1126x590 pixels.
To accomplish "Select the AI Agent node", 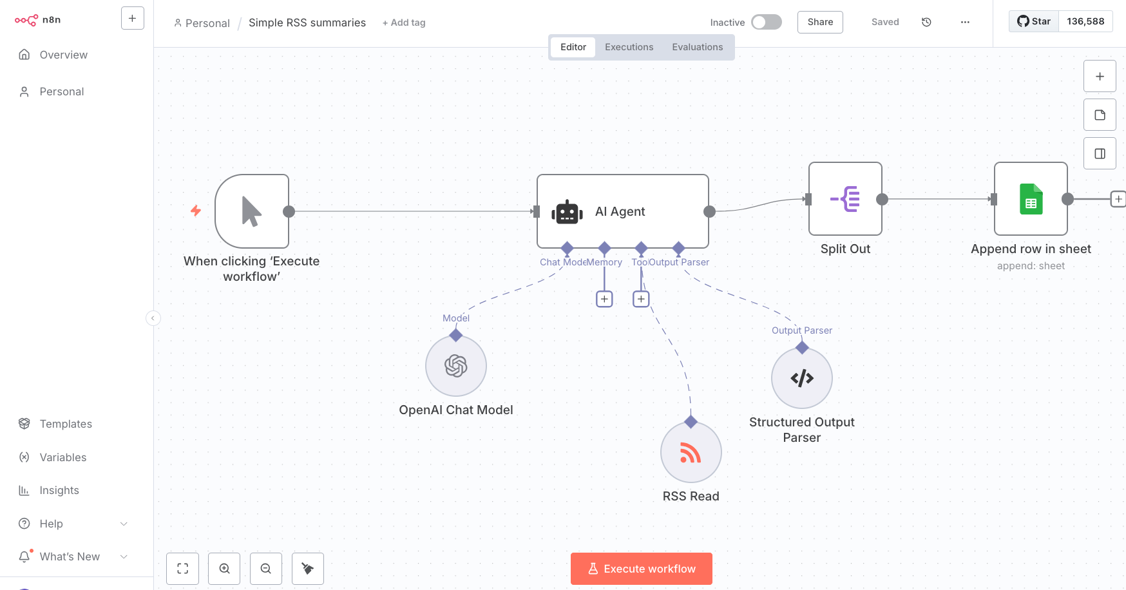I will pyautogui.click(x=623, y=211).
